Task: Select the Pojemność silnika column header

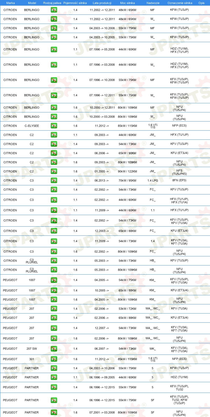Action: [x=75, y=3]
